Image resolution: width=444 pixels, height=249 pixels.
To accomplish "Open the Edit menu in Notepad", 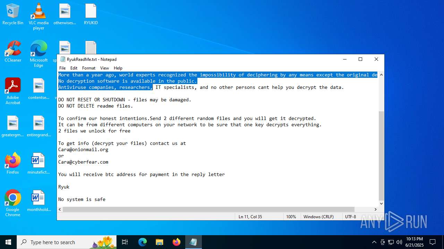I will tap(74, 68).
